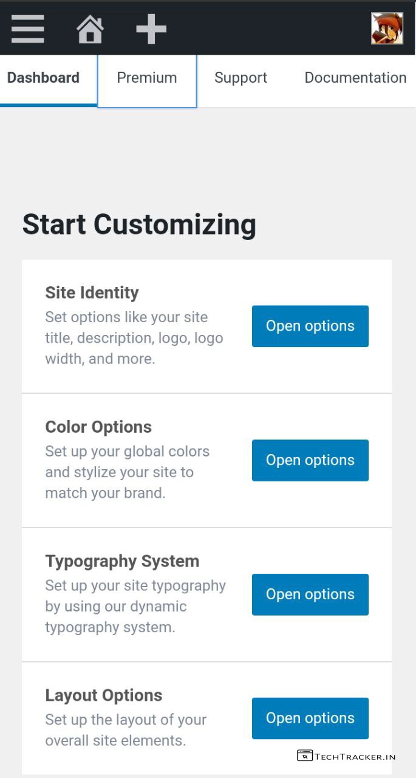Click the Site Identity description text

134,338
